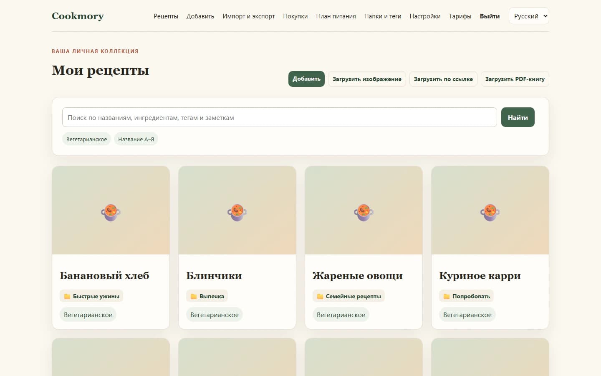Open the Банановый хлеб recipe title
Image resolution: width=601 pixels, height=376 pixels.
104,276
